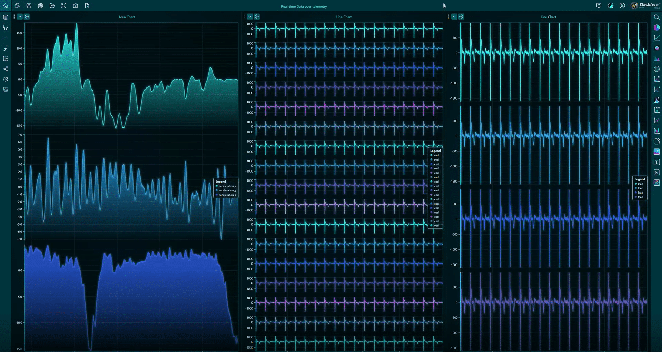Expand the Area Chart panel dropdown chevron
The height and width of the screenshot is (352, 662).
point(20,17)
